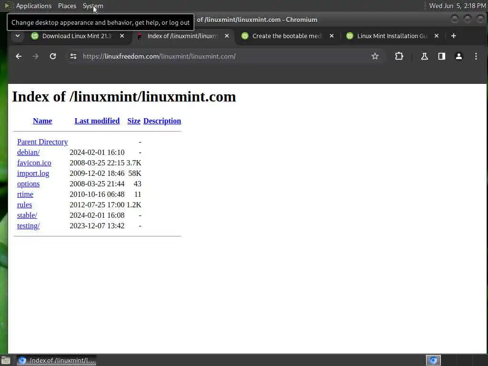Open the Places menu
This screenshot has height=366, width=488.
67,6
